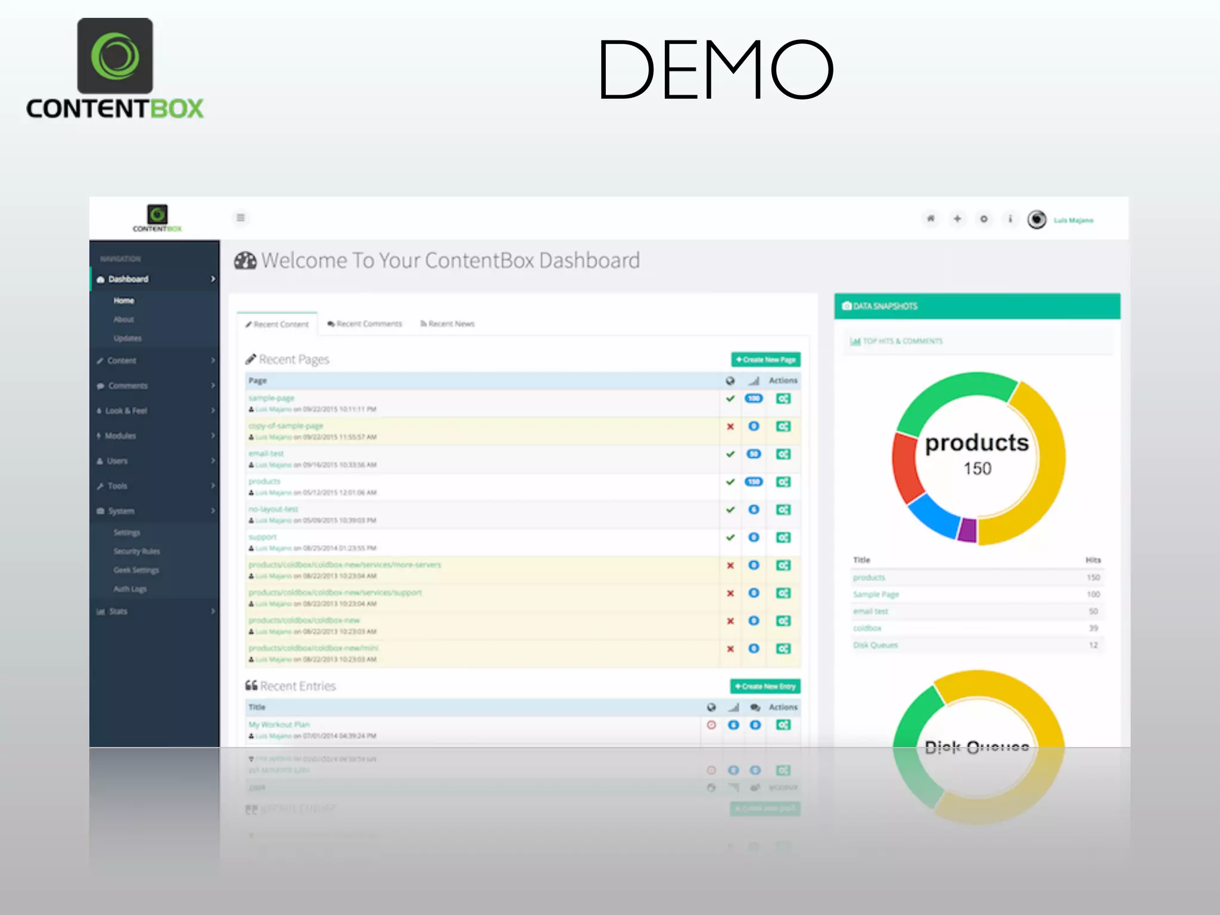Image resolution: width=1220 pixels, height=915 pixels.
Task: Click hits chart icon in Recent Pages header
Action: (754, 381)
